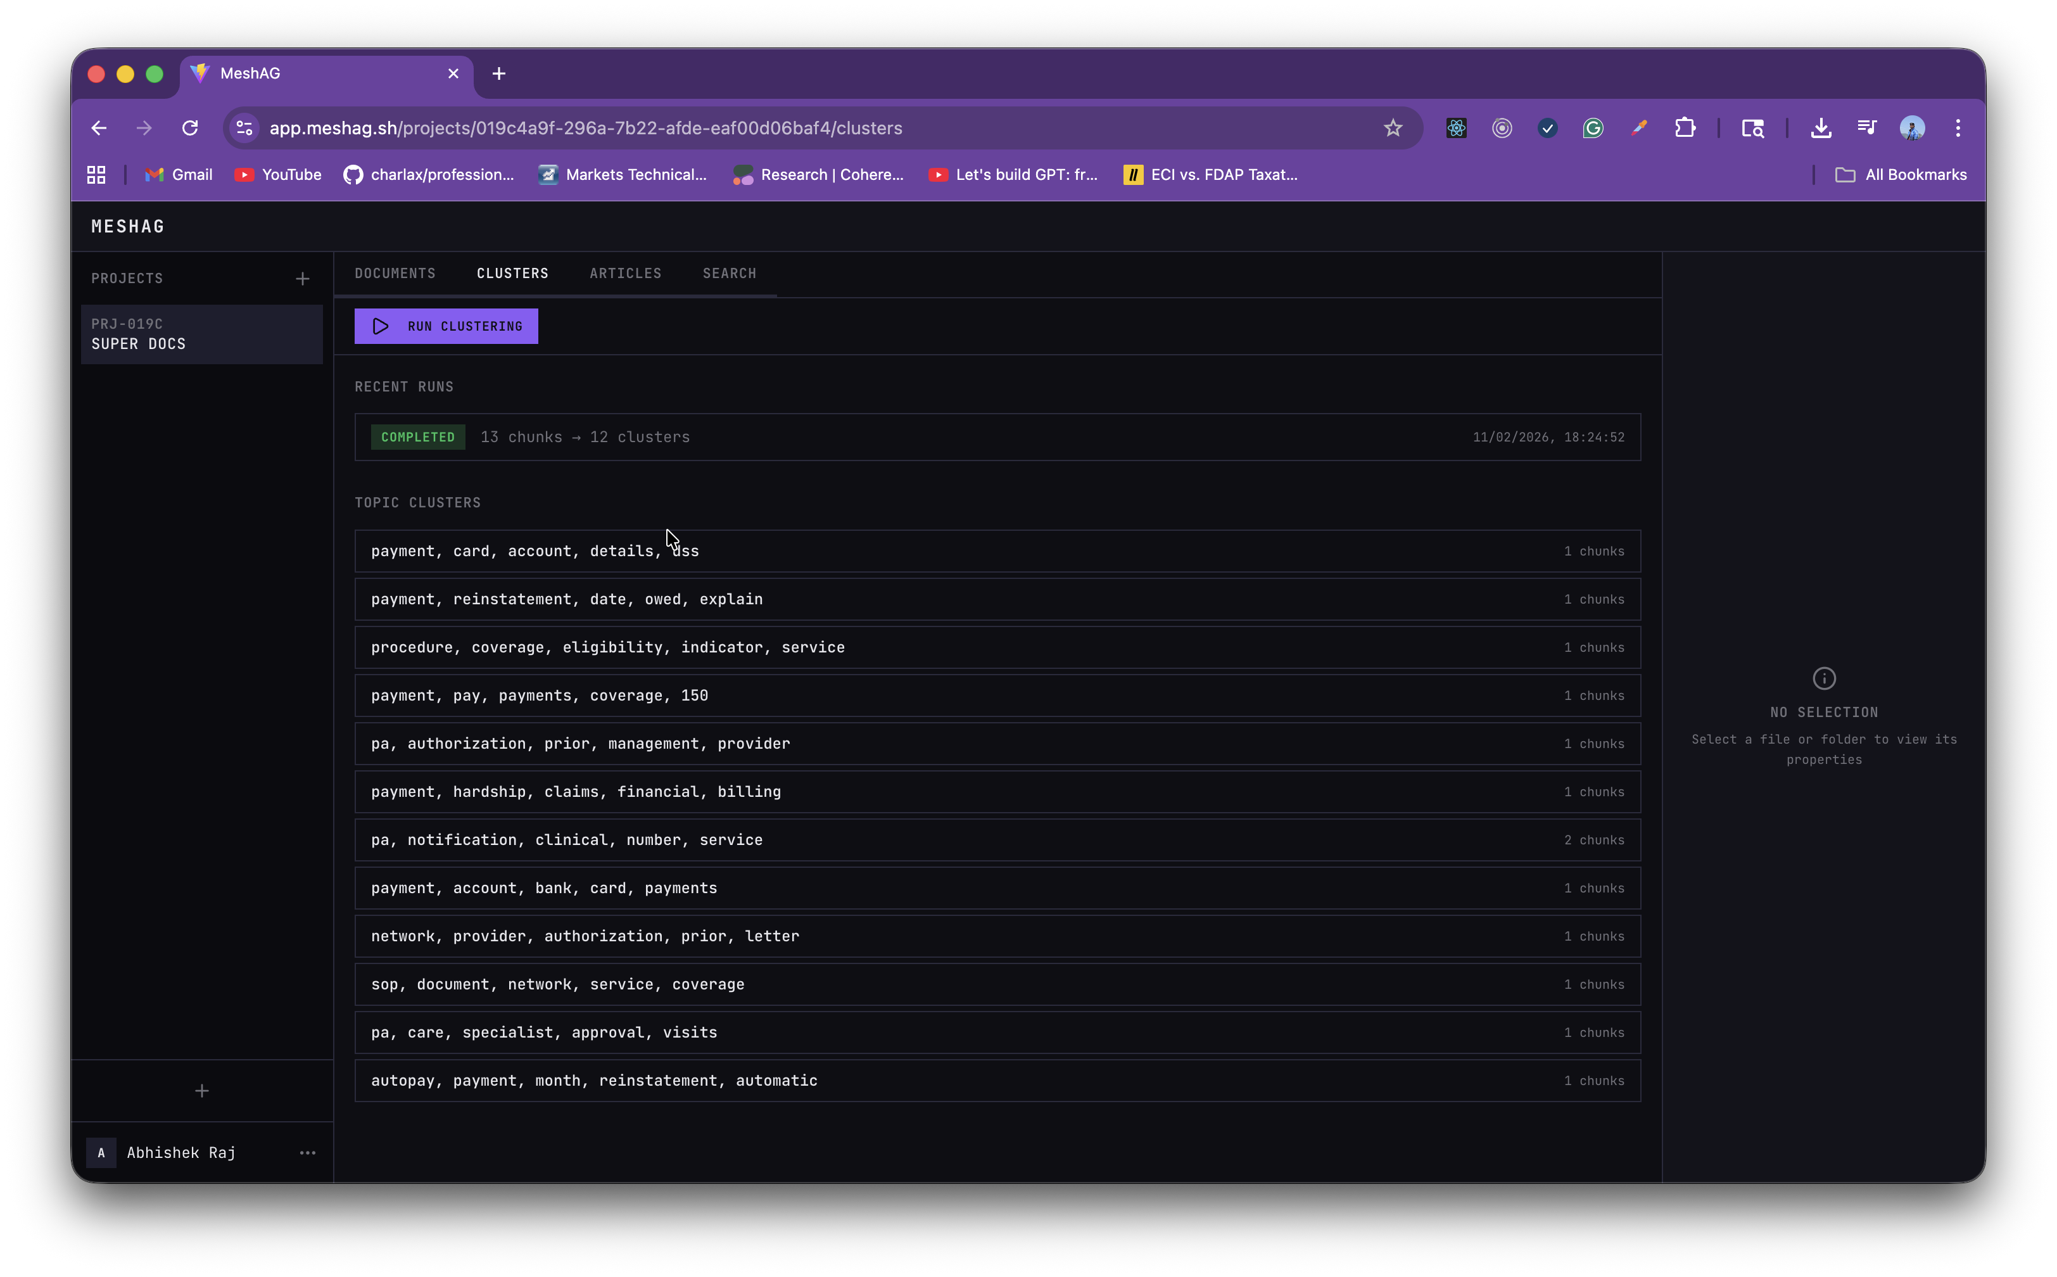Open the autopay, payment, month cluster

point(996,1081)
